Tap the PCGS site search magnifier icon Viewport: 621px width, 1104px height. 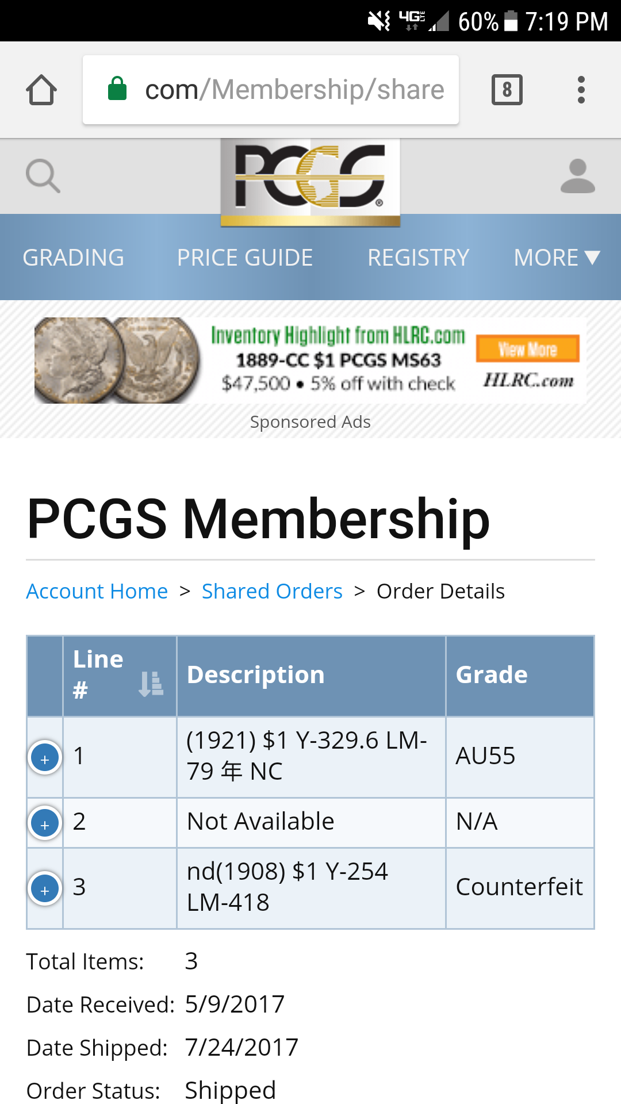[x=43, y=176]
